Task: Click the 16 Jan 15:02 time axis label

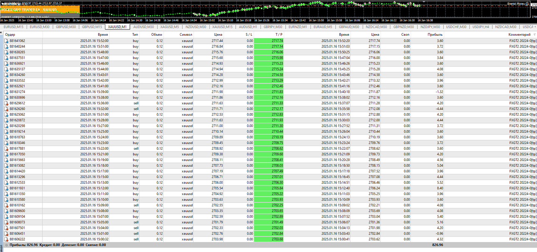Action: [207, 20]
